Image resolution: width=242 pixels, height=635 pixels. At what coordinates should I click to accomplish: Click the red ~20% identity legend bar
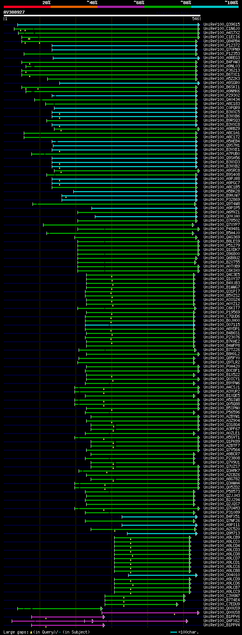(x=27, y=6)
